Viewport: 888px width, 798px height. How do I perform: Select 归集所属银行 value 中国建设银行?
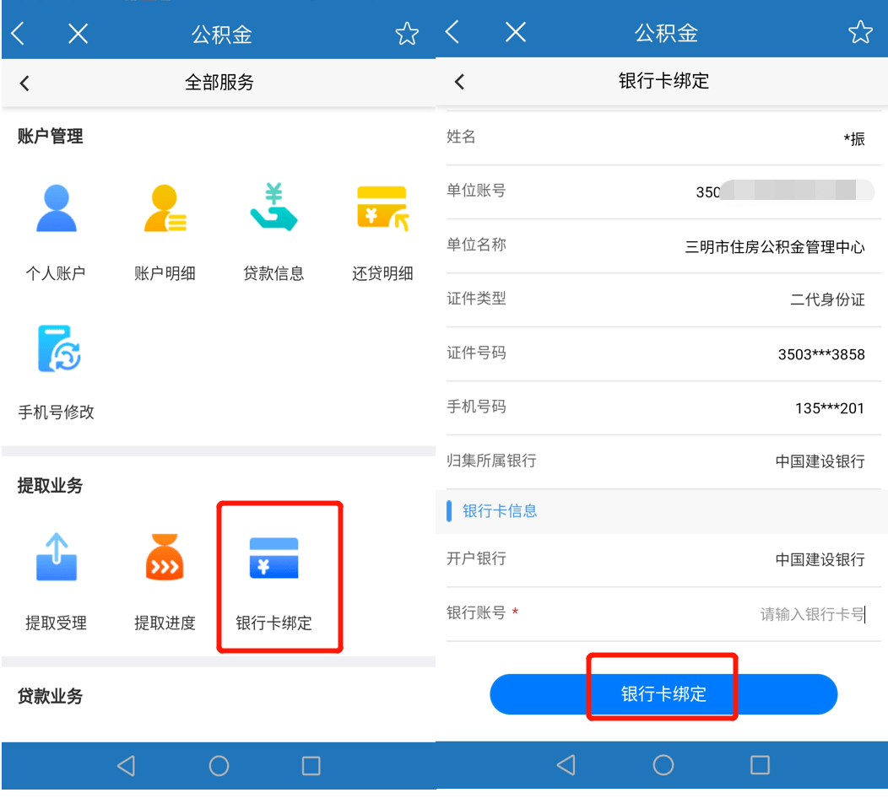pyautogui.click(x=820, y=461)
